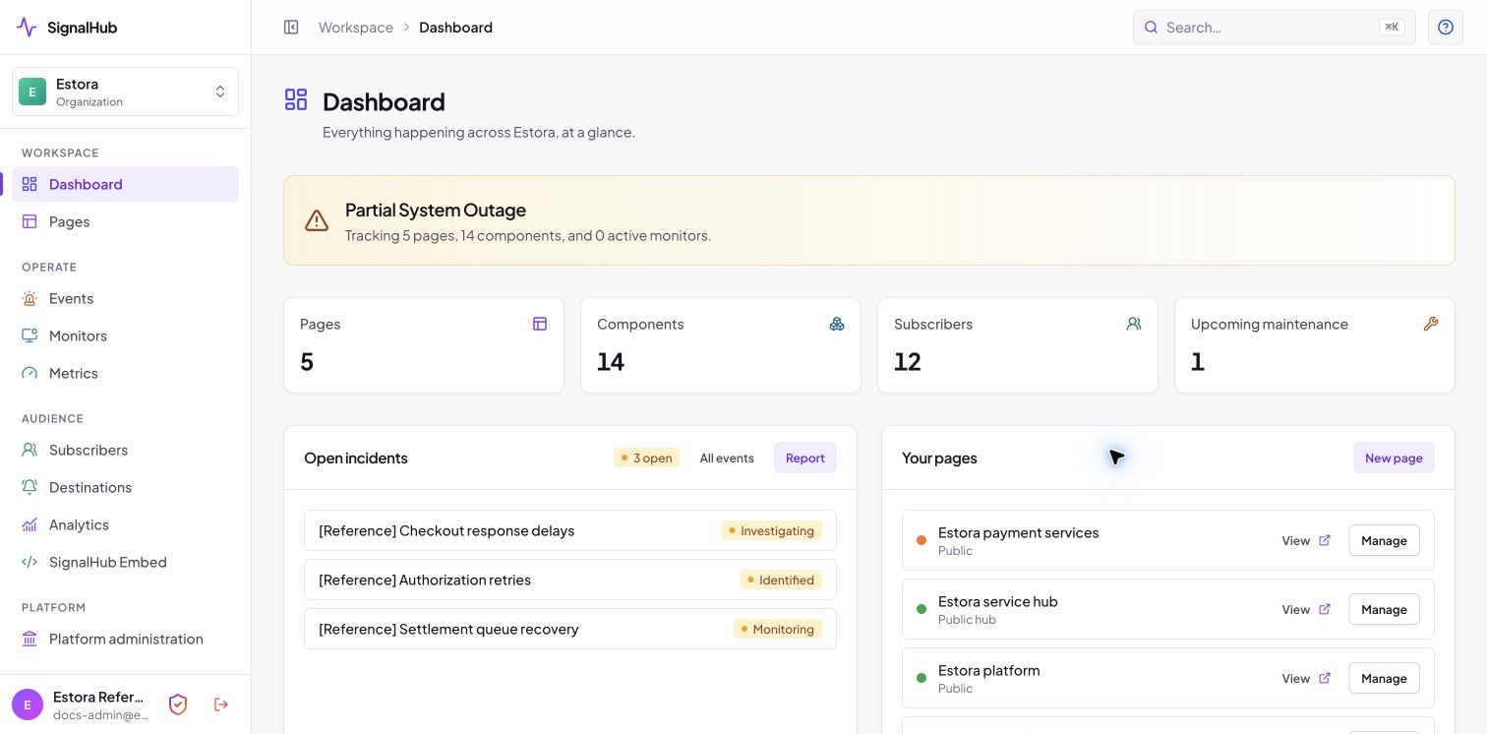1487x734 pixels.
Task: Open Authorization retries incident
Action: (570, 580)
